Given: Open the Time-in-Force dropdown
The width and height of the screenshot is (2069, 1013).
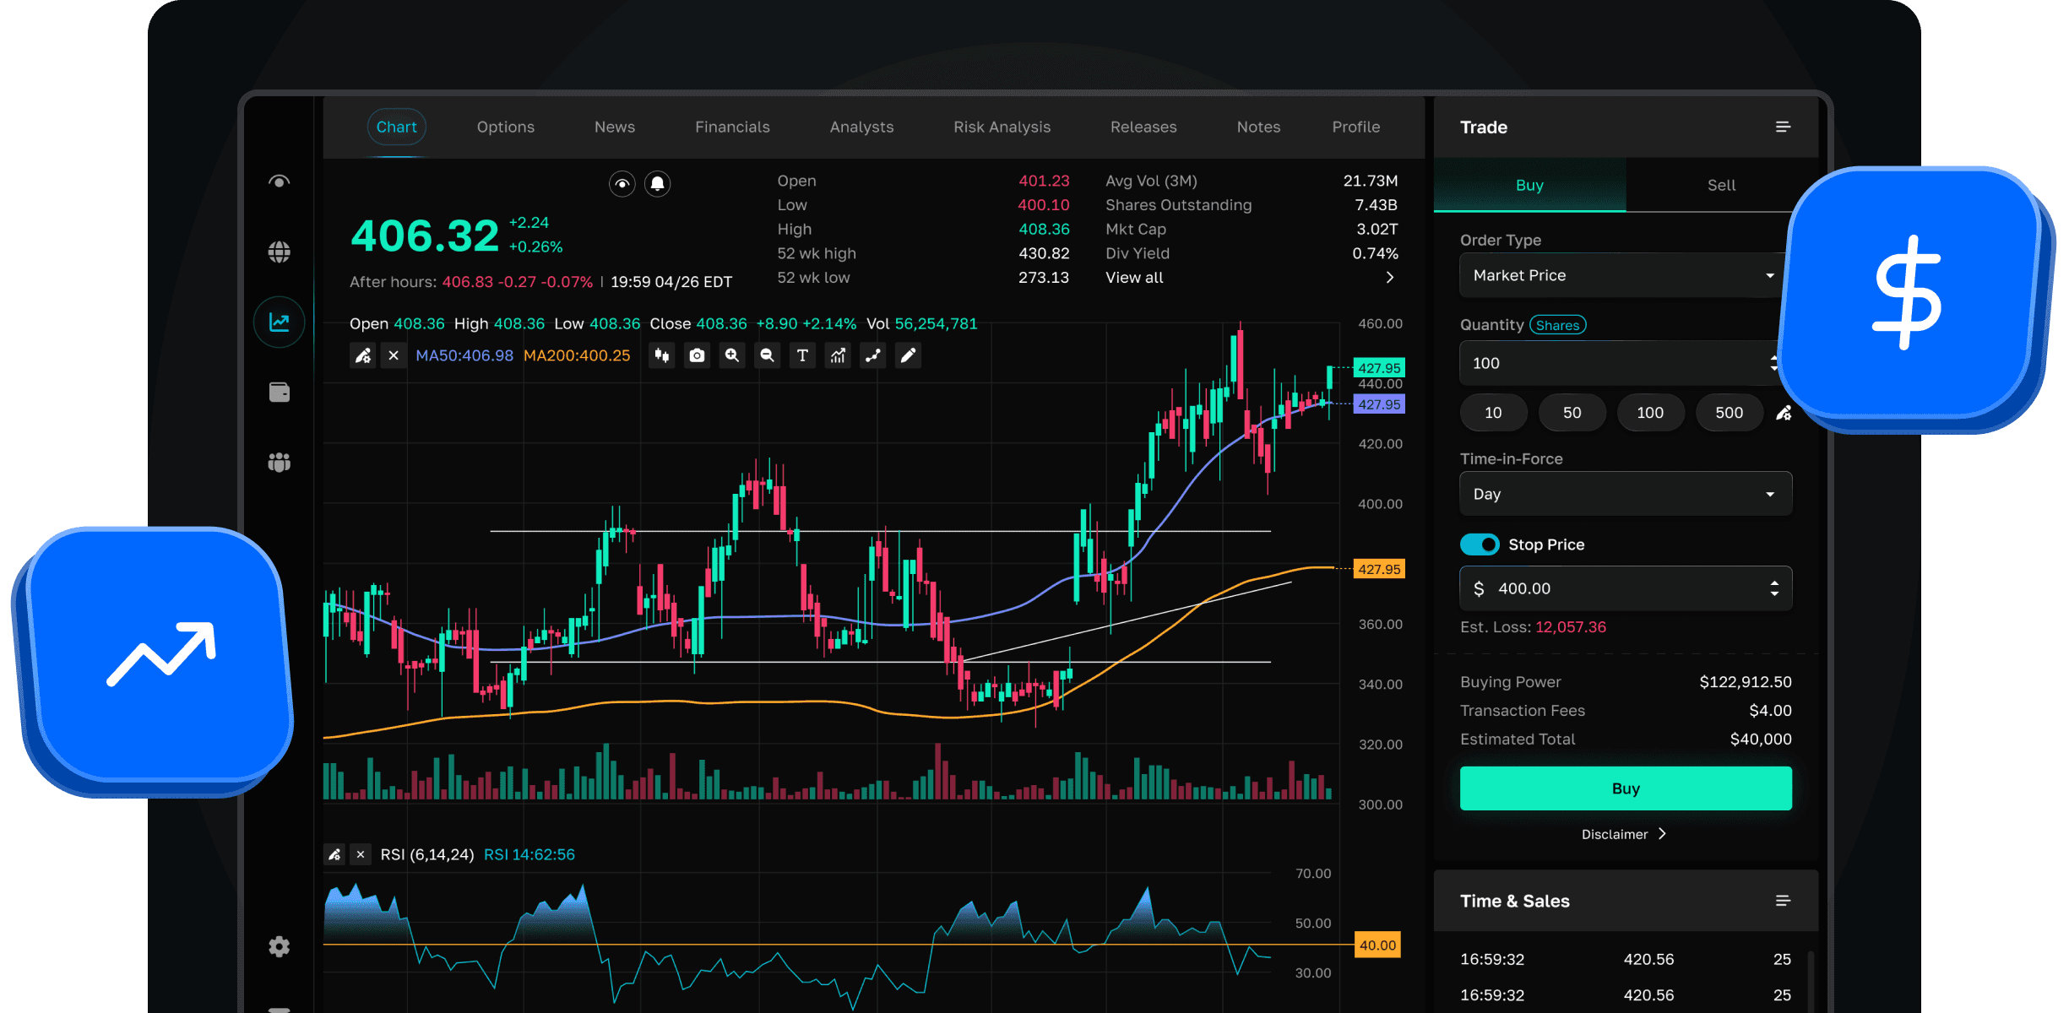Looking at the screenshot, I should click(1625, 494).
